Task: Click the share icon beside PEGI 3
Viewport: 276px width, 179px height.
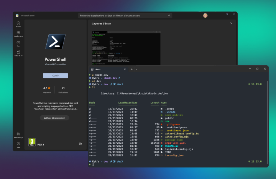Action: [x=80, y=144]
